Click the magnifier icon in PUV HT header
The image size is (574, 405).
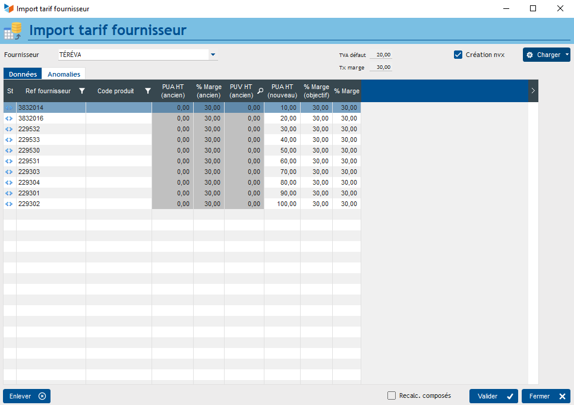260,91
